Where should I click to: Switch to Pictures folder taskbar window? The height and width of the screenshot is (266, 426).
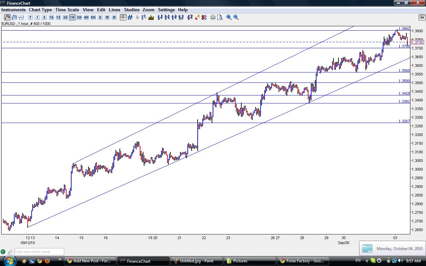[250, 261]
